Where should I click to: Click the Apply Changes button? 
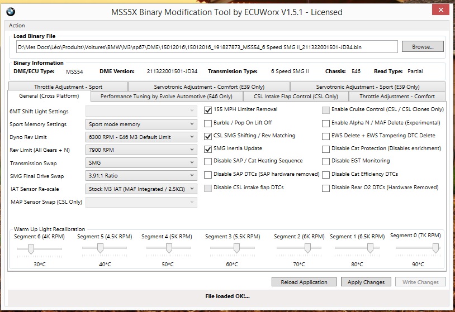(x=366, y=282)
